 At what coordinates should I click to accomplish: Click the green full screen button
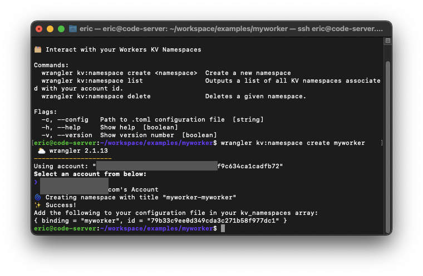coord(61,29)
